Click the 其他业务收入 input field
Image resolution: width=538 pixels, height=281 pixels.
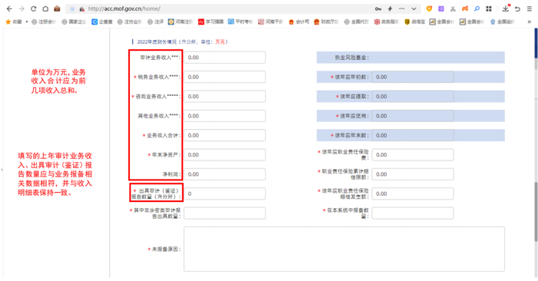click(224, 116)
